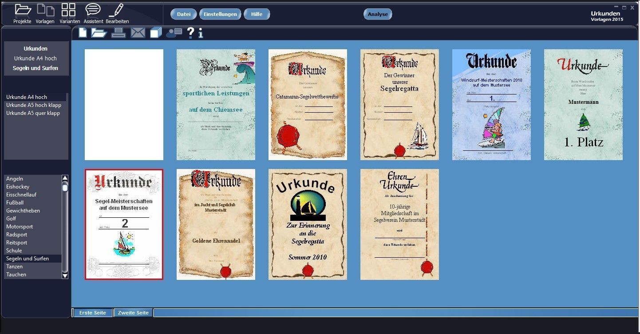Screen dimensions: 640x334
Task: Switch to the Zweite Seite tab
Action: click(x=133, y=313)
